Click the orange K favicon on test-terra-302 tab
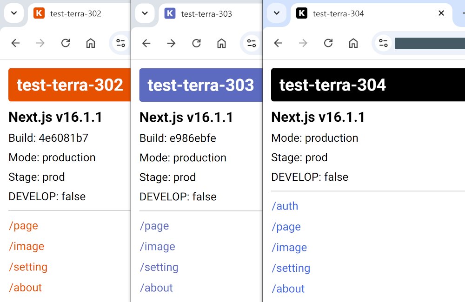 click(x=39, y=13)
